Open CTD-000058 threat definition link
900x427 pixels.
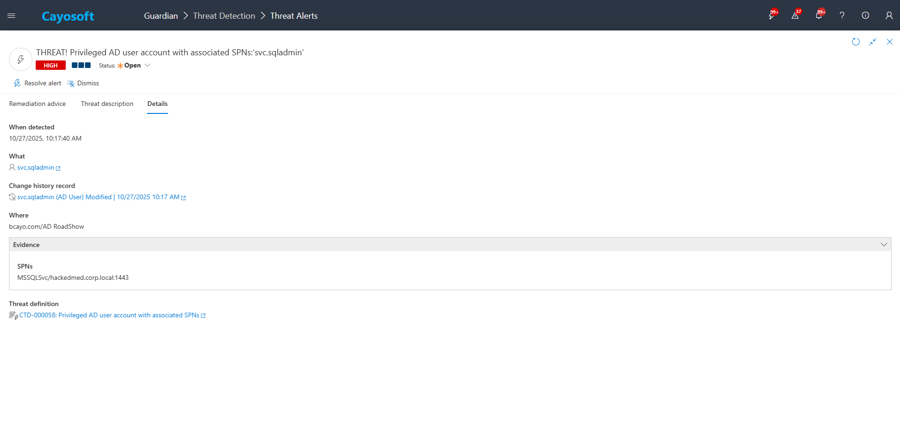point(109,315)
